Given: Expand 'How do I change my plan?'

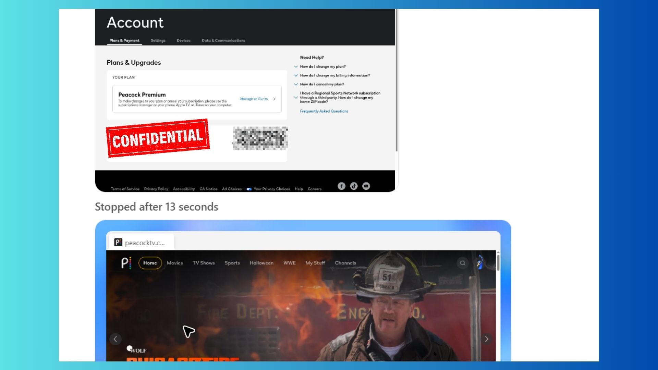Looking at the screenshot, I should 296,66.
